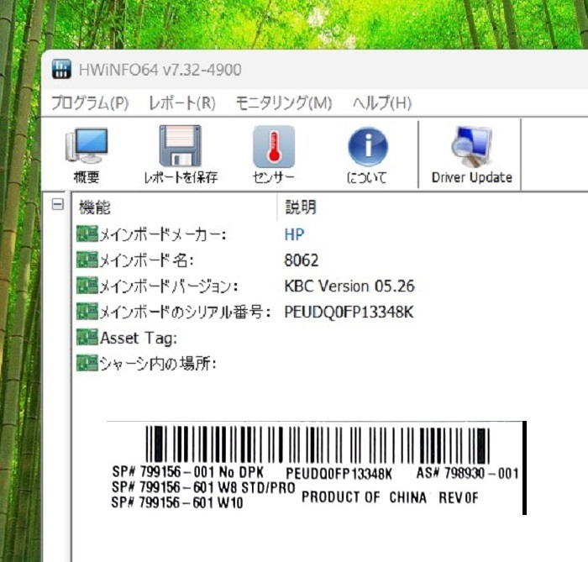Select the メインボードメーカー row label
The width and height of the screenshot is (588, 562).
click(x=163, y=235)
